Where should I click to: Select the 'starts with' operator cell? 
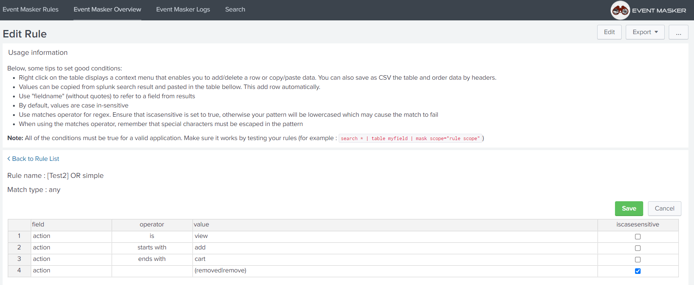[152, 248]
